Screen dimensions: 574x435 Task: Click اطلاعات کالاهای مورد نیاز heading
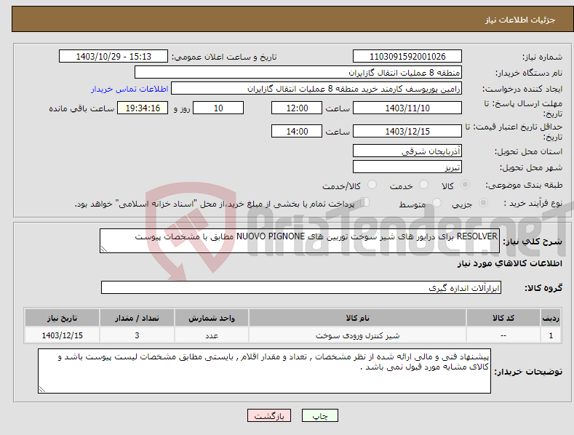509,263
